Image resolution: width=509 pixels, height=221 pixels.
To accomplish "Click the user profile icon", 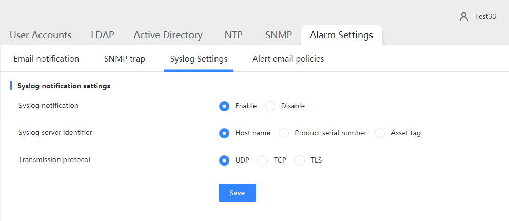I will [x=464, y=17].
